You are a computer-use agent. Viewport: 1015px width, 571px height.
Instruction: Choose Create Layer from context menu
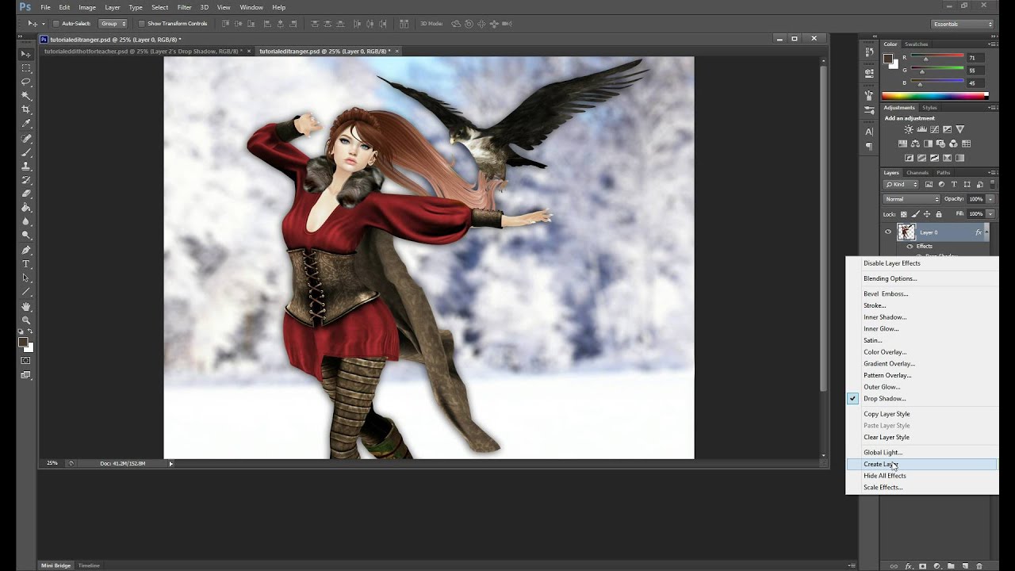(x=921, y=464)
